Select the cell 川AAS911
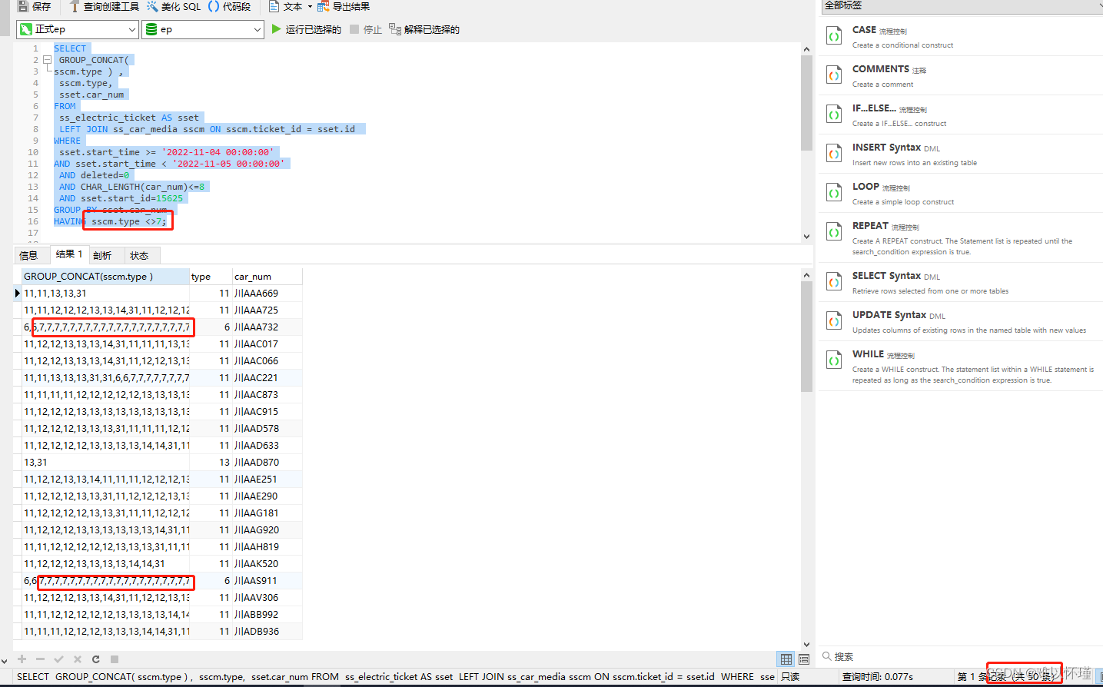The height and width of the screenshot is (687, 1103). [267, 581]
